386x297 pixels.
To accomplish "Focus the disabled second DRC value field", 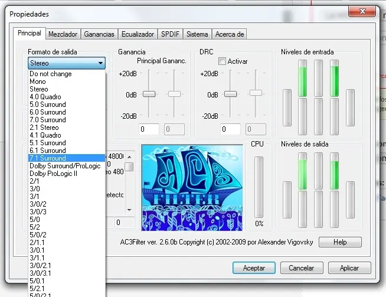I will click(x=256, y=129).
